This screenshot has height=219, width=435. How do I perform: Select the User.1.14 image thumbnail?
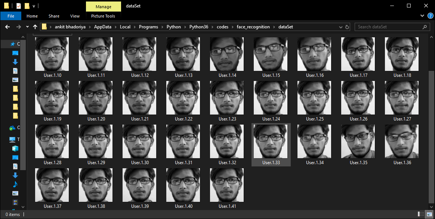point(227,54)
